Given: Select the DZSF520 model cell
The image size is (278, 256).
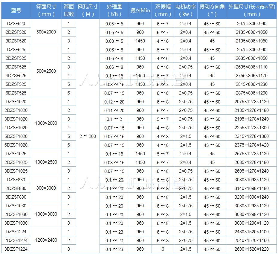Looking at the screenshot, I should tap(16, 24).
